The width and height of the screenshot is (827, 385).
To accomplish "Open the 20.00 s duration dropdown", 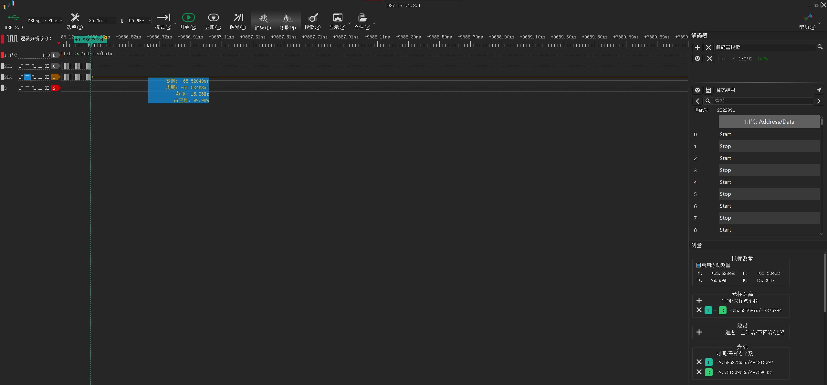I will 102,21.
